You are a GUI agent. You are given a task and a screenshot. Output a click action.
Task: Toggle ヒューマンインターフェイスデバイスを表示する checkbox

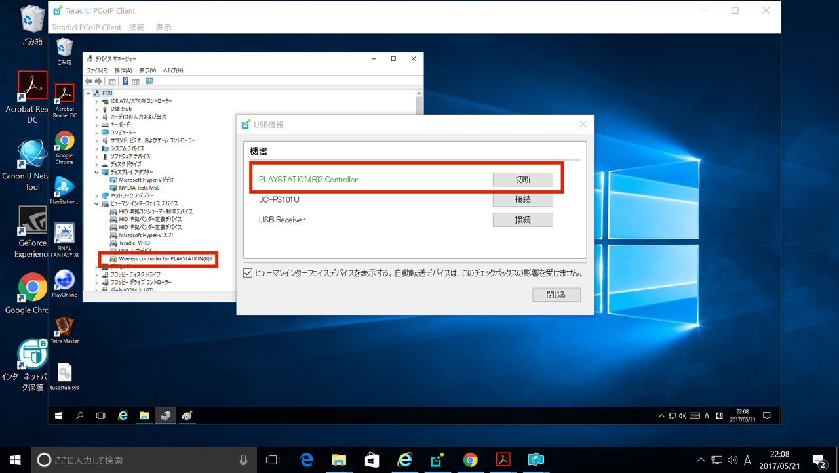(248, 273)
